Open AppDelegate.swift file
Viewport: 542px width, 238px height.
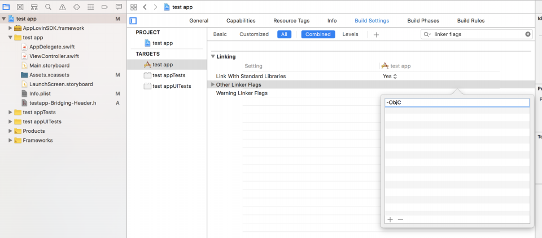[52, 47]
